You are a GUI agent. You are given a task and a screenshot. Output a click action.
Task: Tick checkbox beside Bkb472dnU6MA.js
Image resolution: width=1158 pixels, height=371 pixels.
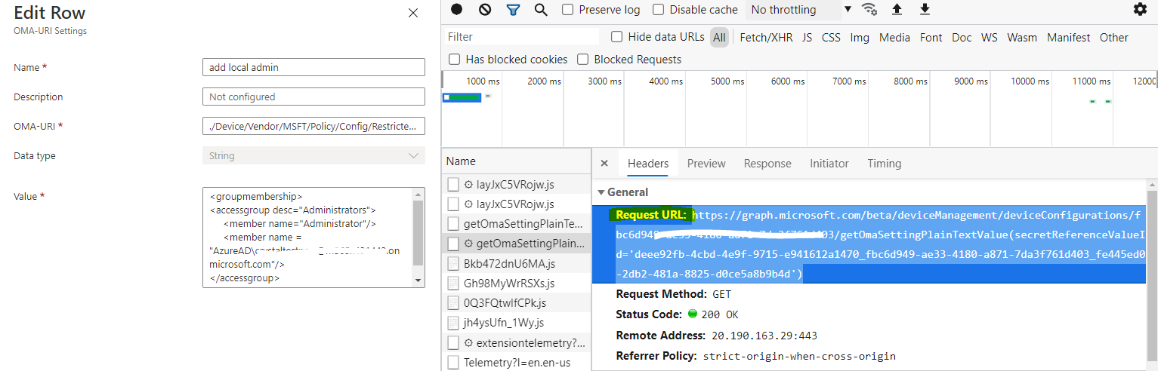(x=453, y=263)
